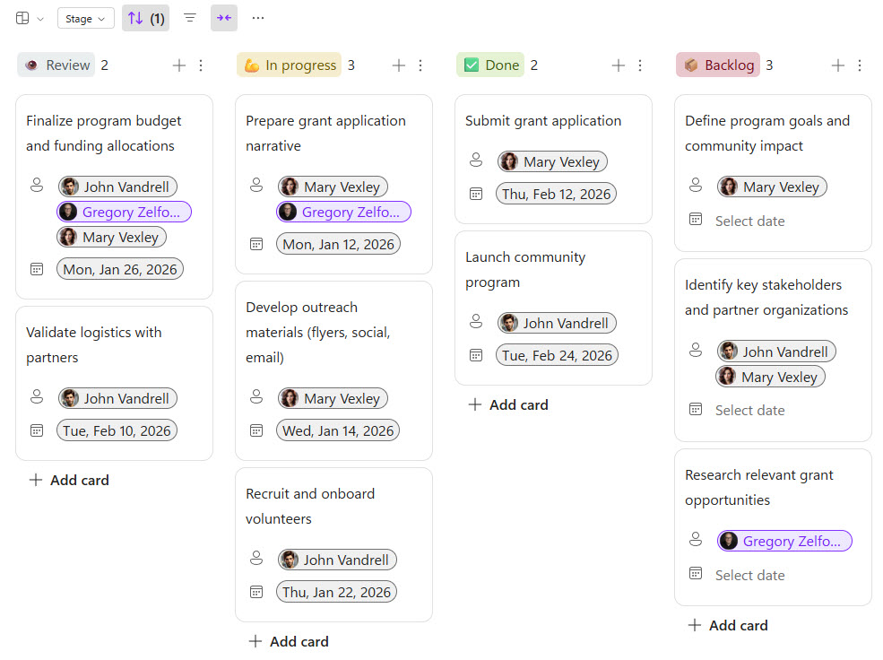Click the calendar icon on Launch community program

pyautogui.click(x=476, y=354)
